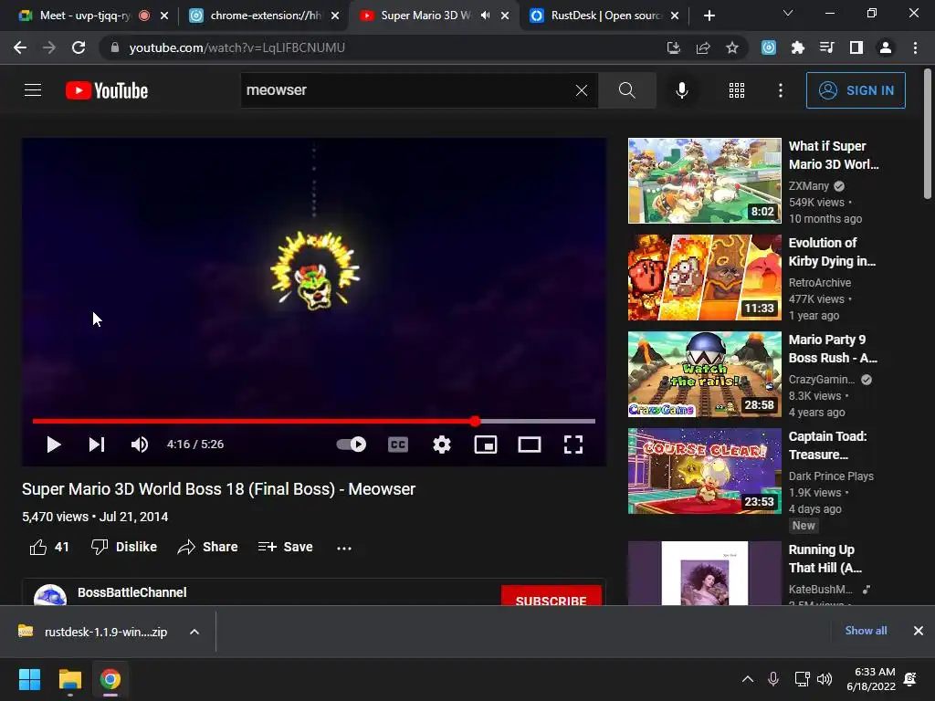Switch to RustDesk browser tab
Viewport: 935px width, 701px height.
[605, 16]
